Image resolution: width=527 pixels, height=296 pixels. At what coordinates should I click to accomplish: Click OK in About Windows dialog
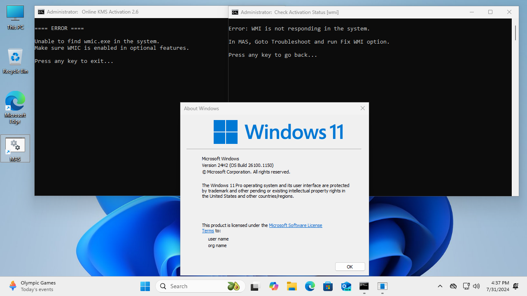pyautogui.click(x=350, y=267)
